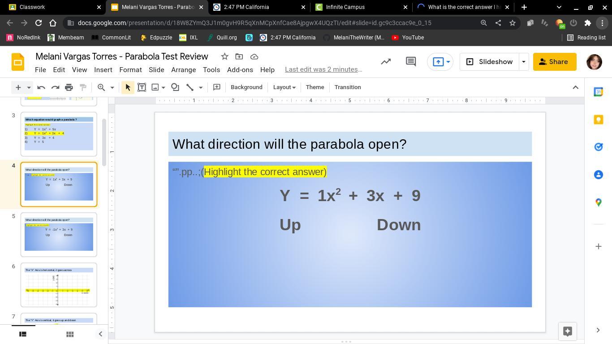Click the paint format roller icon

[x=83, y=87]
